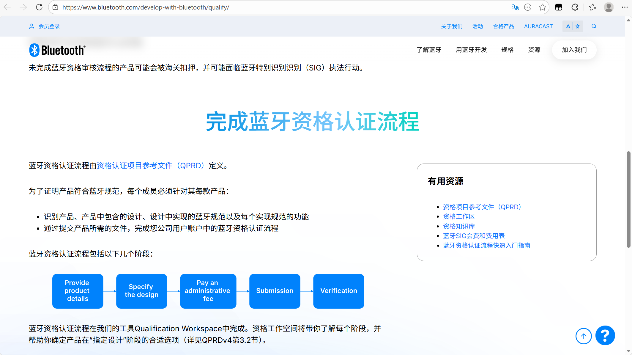Open the browser profile avatar
632x355 pixels.
(609, 7)
